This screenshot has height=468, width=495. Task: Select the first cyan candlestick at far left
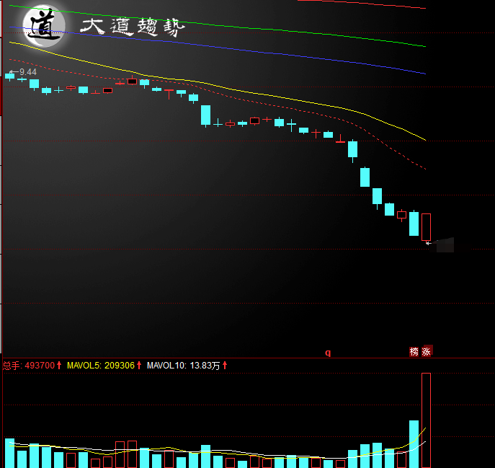pyautogui.click(x=9, y=75)
